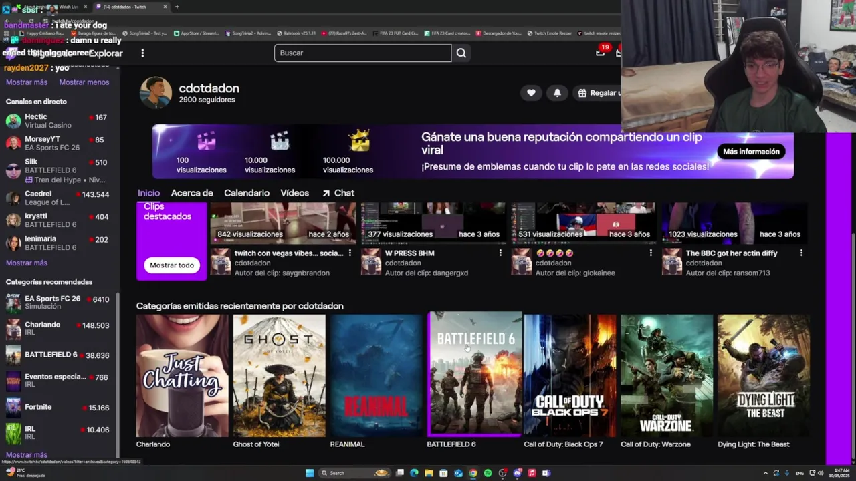Screen dimensions: 856x481
Task: Click the search magnifier button
Action: click(x=461, y=53)
